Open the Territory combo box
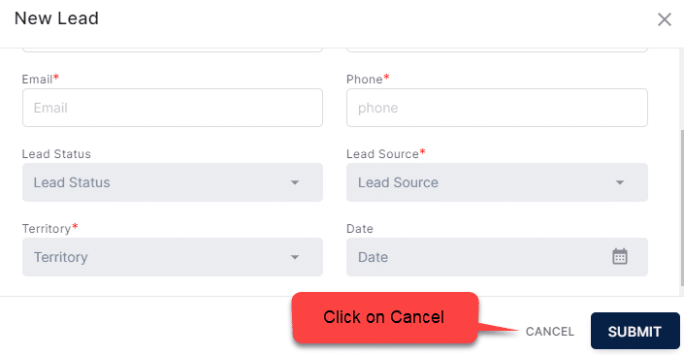 click(173, 257)
